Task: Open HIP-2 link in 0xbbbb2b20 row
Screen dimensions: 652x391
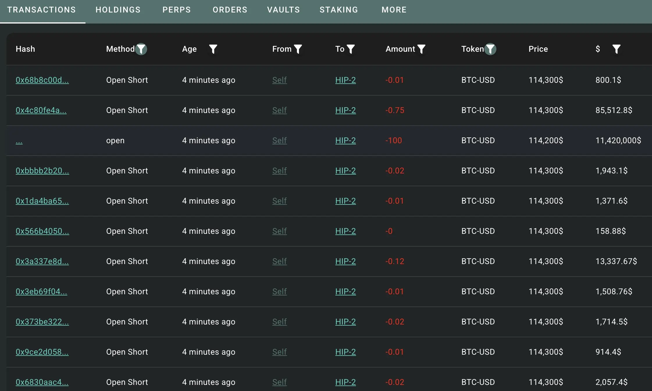Action: (x=345, y=171)
